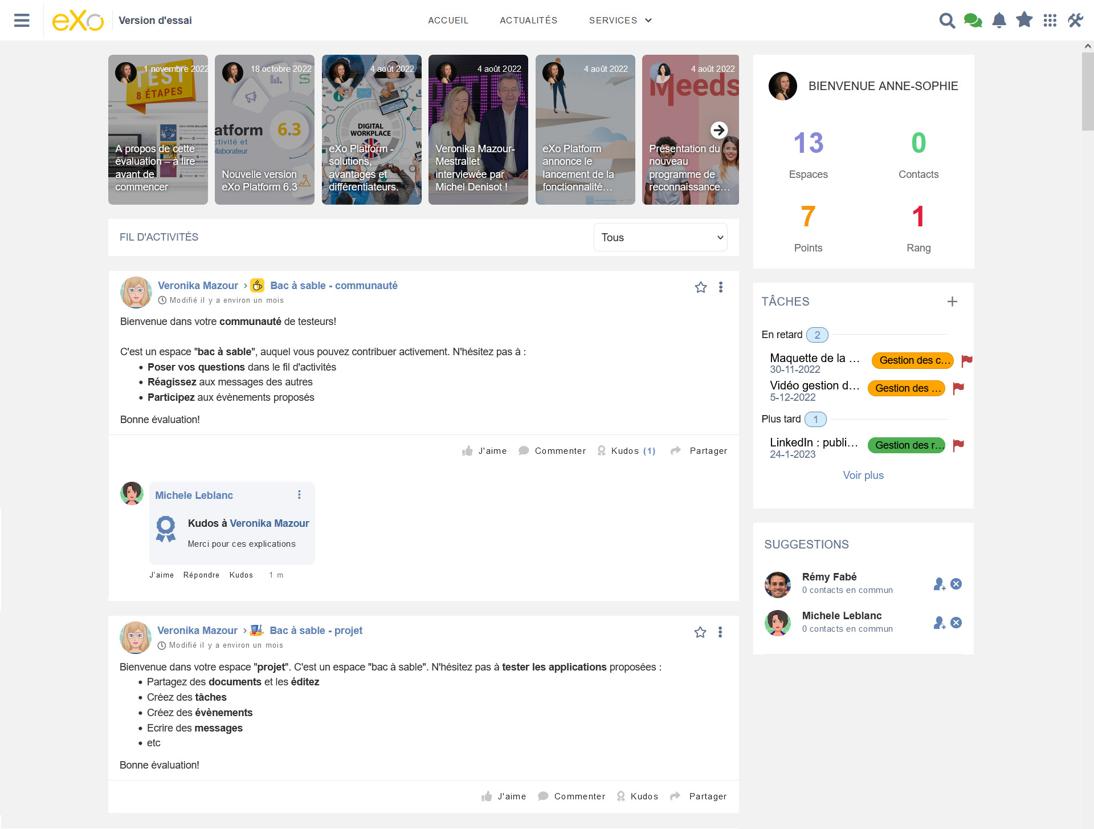Screen dimensions: 1094x829
Task: Open Bac à sable - communauté space link
Action: pyautogui.click(x=334, y=286)
